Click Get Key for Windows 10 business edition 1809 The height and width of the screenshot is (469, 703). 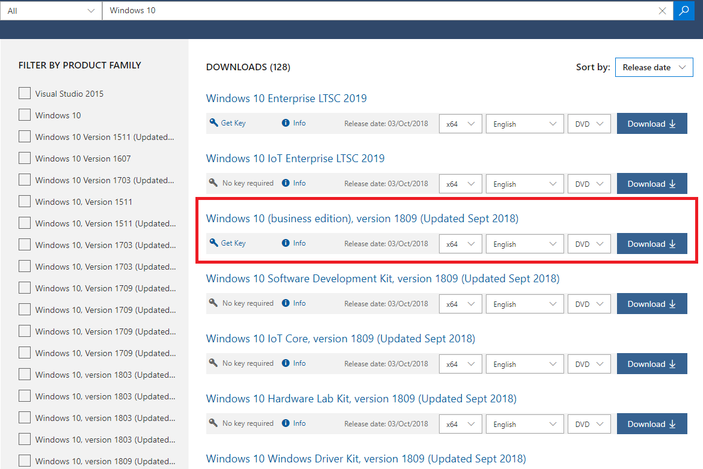point(233,243)
